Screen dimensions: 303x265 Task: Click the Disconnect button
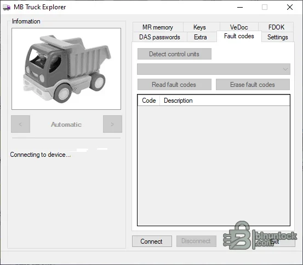pos(196,242)
